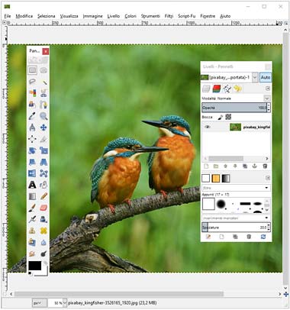Screen dimensions: 290x310
Task: Delete the layer using trash icon
Action: 265,166
